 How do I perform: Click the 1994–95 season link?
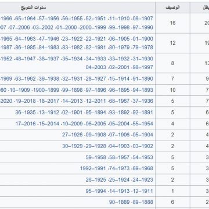coord(96,191)
